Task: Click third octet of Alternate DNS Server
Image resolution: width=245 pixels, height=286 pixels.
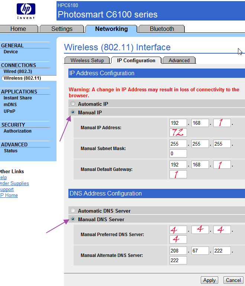Action: (x=222, y=251)
